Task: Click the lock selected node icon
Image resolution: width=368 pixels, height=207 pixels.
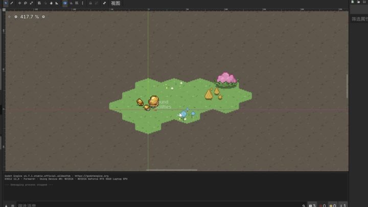Action: tap(90, 3)
